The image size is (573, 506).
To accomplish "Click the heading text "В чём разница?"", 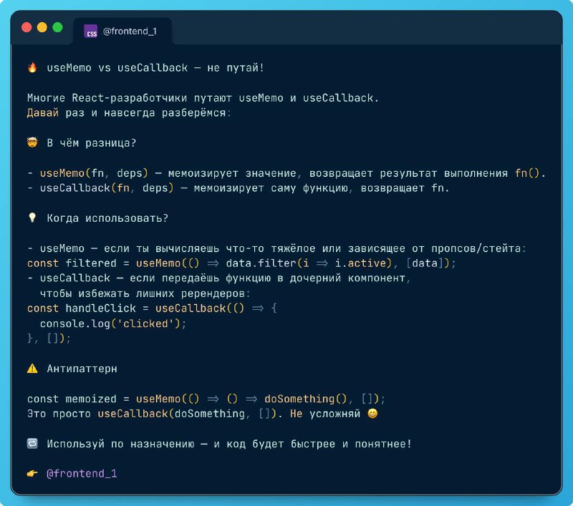I will (92, 142).
